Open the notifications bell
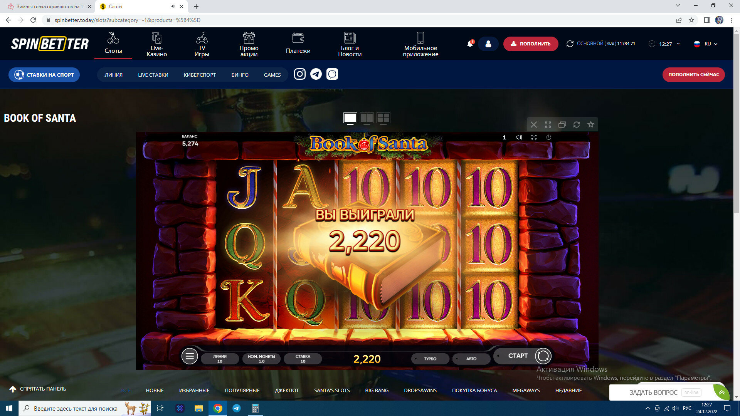 coord(470,44)
